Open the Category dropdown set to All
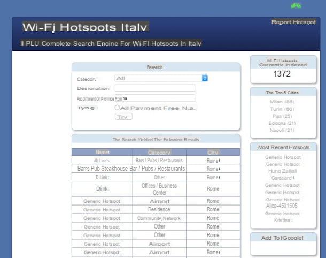The width and height of the screenshot is (326, 258). 161,78
